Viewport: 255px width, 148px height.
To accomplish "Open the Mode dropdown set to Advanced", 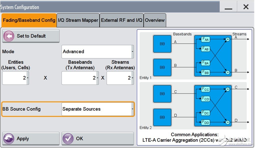I will click(98, 52).
